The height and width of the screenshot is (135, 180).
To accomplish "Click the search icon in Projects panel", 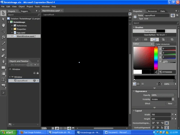I will (x=39, y=15).
